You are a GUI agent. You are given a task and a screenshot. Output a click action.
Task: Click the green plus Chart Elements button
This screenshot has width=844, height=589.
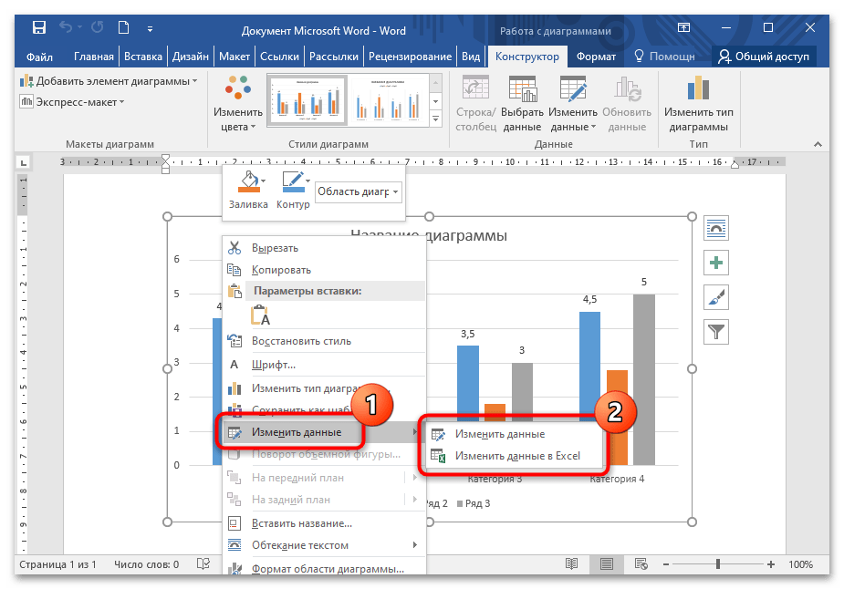(716, 263)
